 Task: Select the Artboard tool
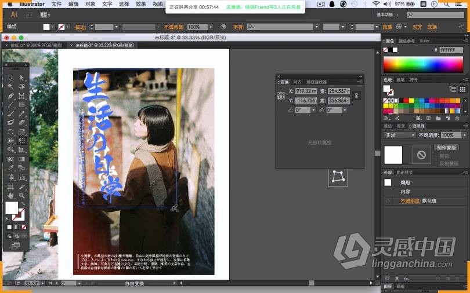(11, 187)
